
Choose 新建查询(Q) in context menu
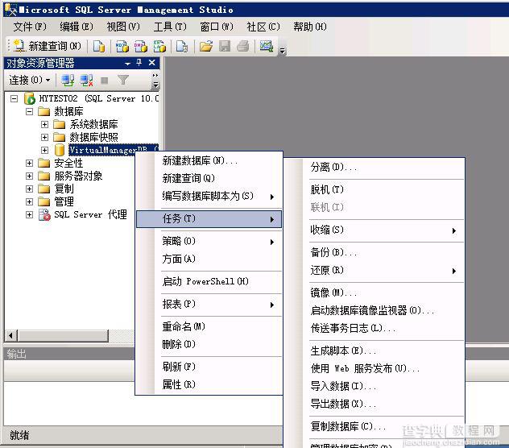[209, 178]
